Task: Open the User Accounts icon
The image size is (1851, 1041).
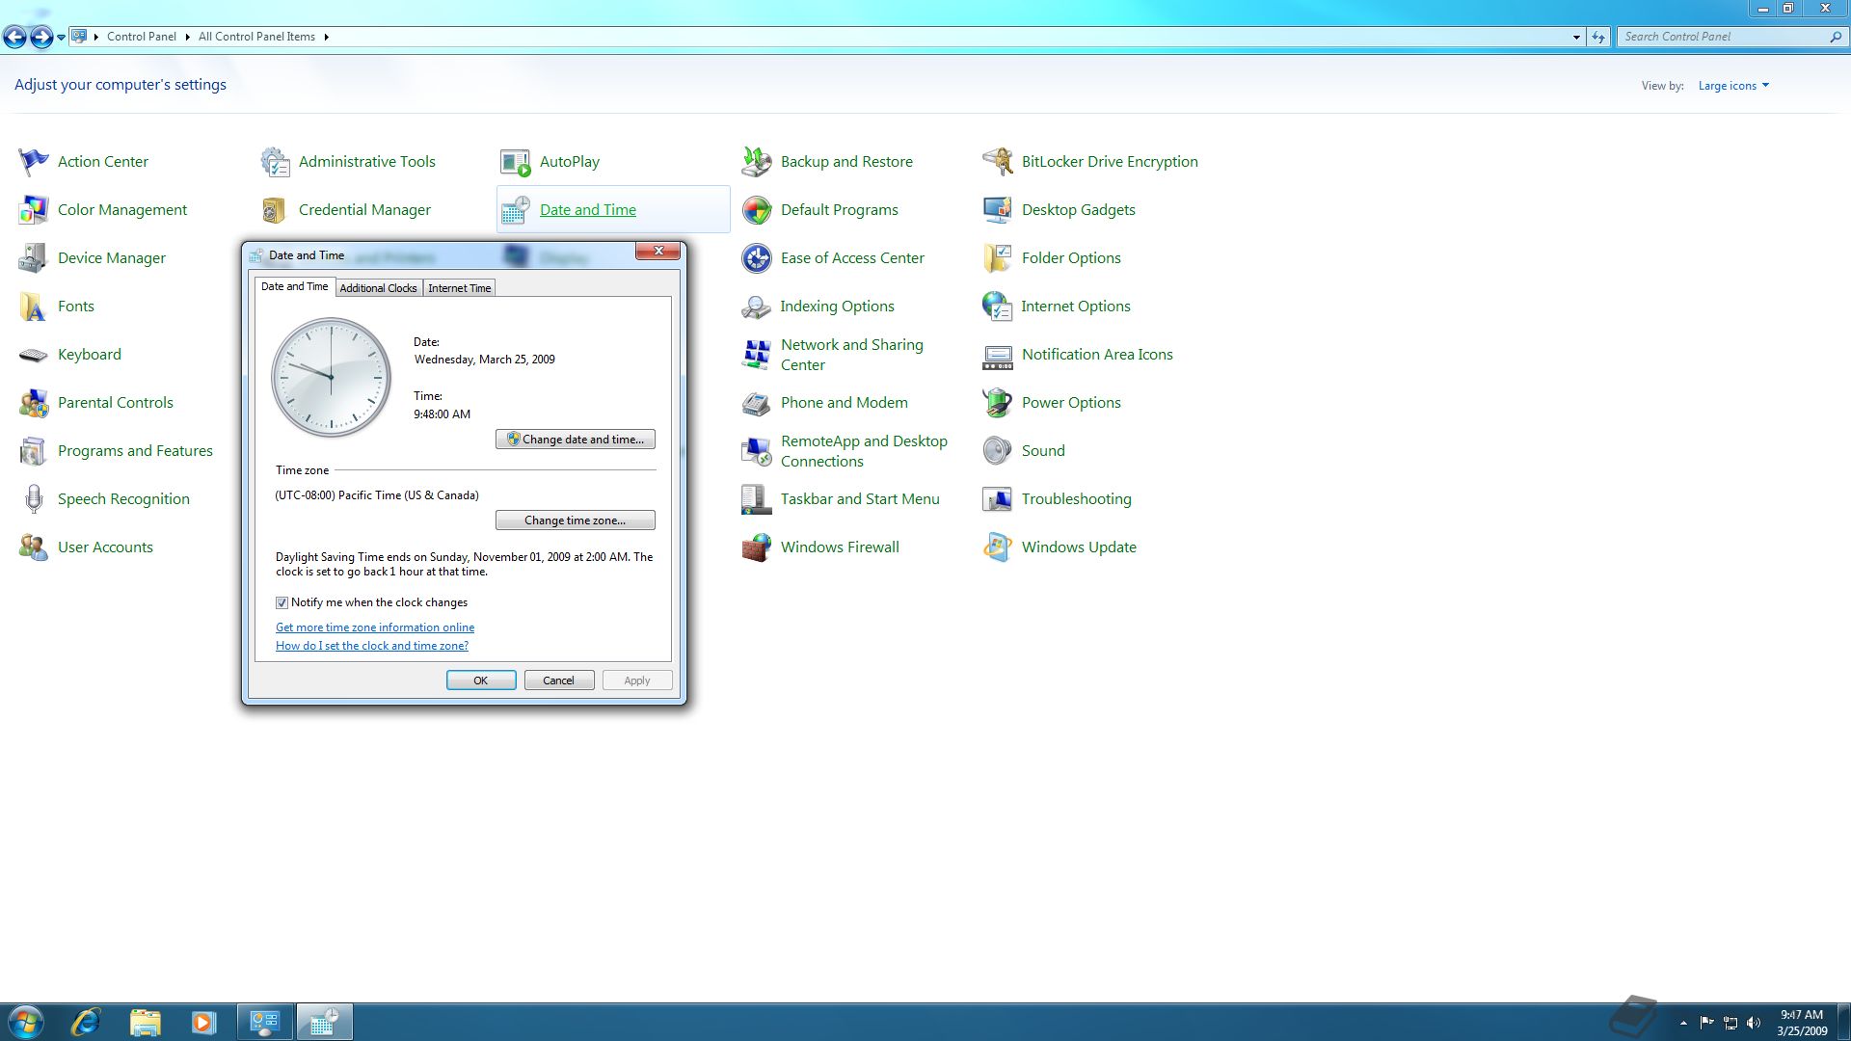Action: 33,547
